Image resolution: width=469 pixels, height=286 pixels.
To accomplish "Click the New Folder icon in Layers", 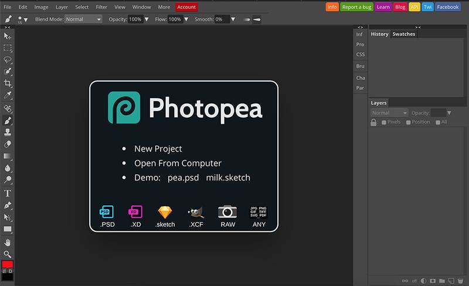I will tap(442, 281).
